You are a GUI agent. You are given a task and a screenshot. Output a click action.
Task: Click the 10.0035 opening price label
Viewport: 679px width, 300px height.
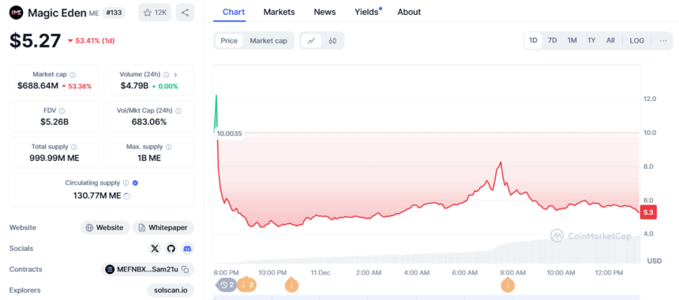pos(229,133)
